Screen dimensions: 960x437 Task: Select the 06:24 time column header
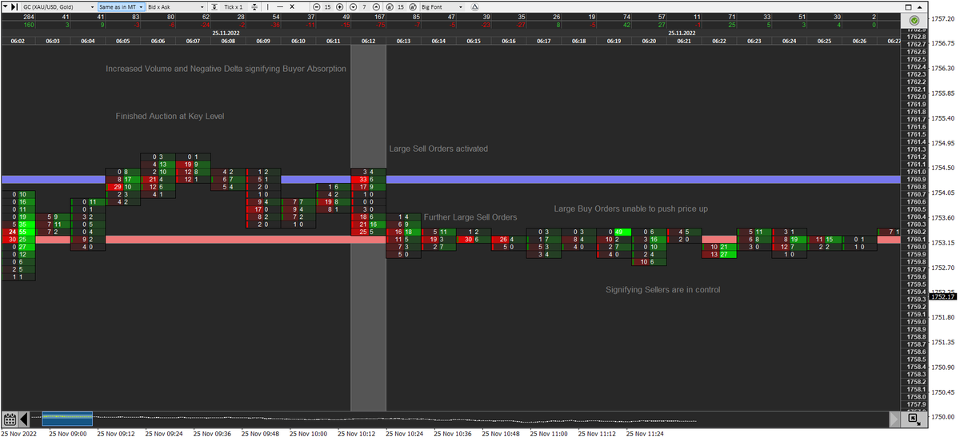point(789,41)
